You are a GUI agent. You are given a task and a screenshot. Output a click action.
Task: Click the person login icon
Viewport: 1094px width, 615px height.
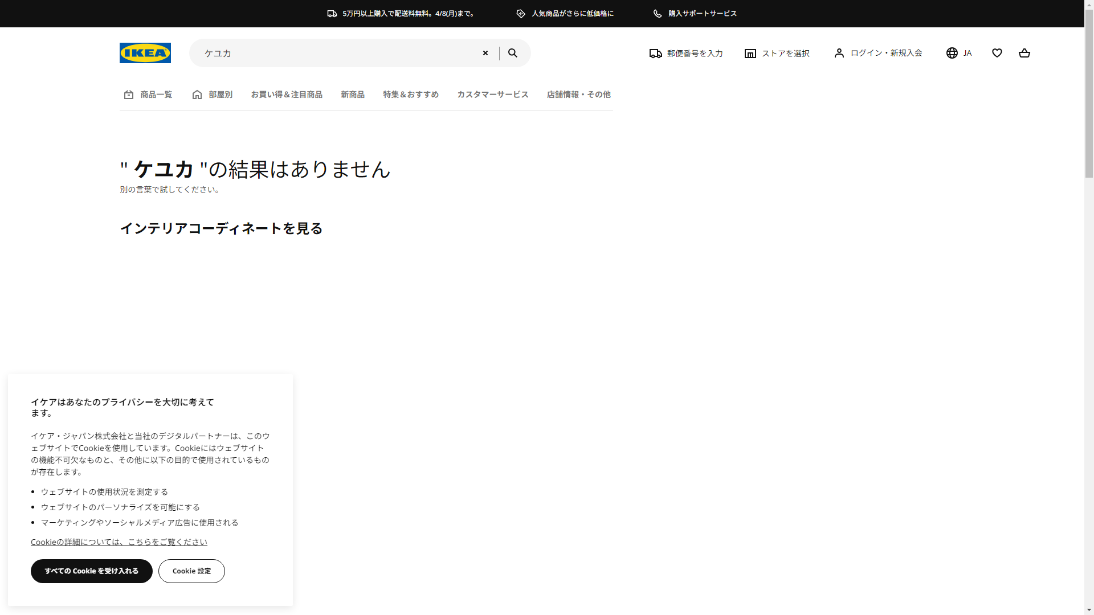pos(839,53)
